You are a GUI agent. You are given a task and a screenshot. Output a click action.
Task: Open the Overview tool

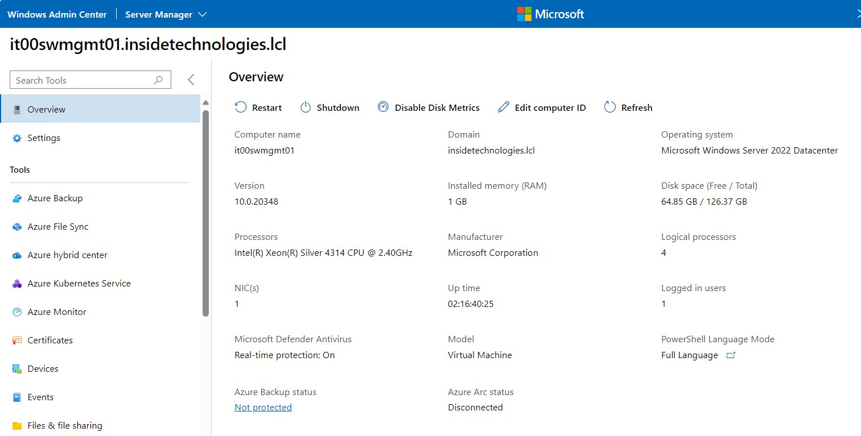(100, 109)
